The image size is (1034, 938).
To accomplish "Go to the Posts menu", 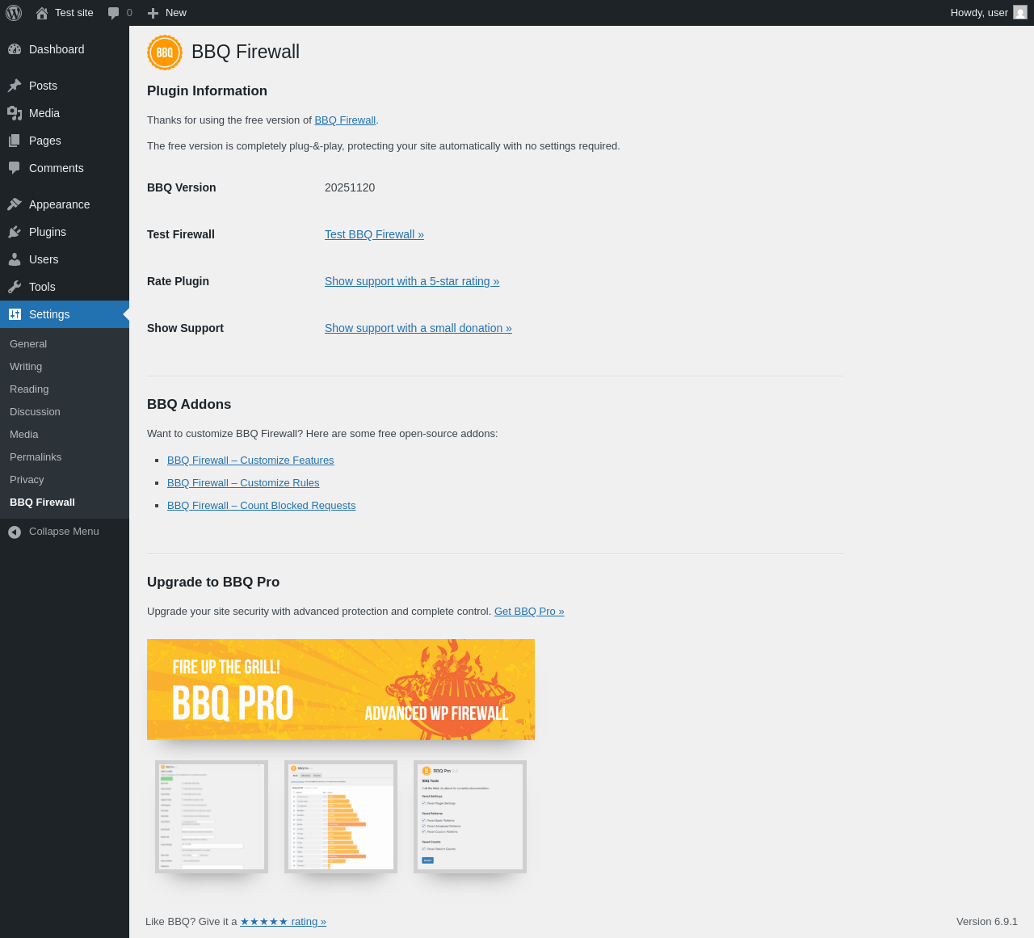I will (x=65, y=86).
